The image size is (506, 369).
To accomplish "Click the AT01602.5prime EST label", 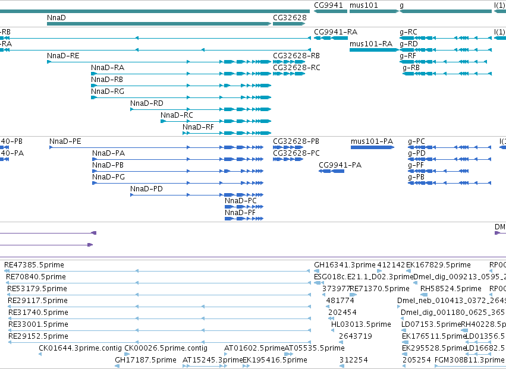I will 254,348.
